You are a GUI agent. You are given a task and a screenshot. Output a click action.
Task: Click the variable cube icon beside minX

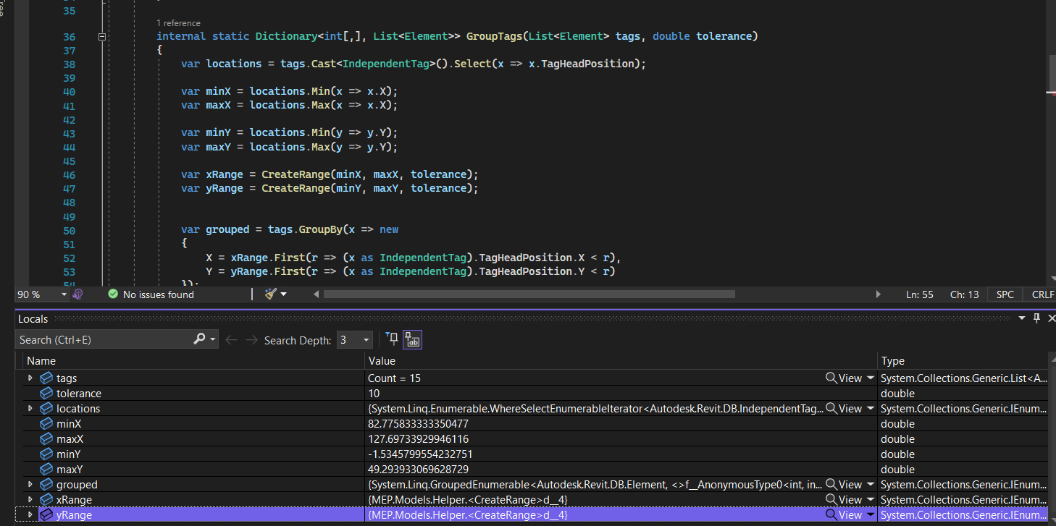point(46,424)
